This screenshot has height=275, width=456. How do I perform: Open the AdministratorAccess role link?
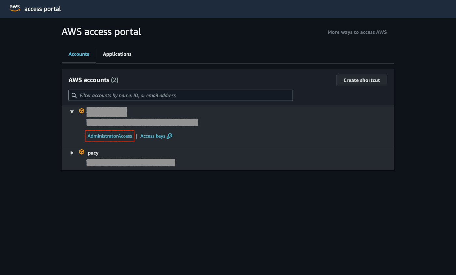click(x=110, y=136)
